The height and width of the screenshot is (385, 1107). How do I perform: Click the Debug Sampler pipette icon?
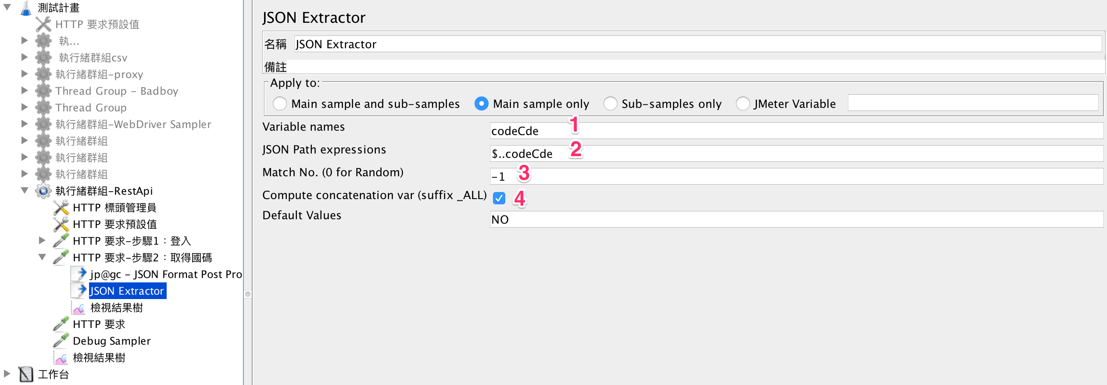coord(61,341)
